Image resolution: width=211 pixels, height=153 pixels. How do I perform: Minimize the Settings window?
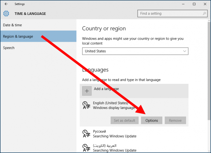tap(183, 4)
